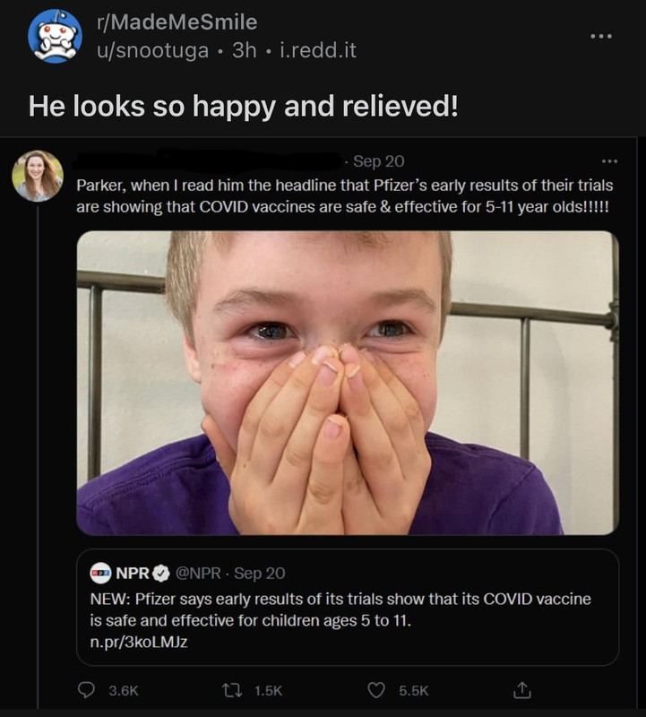
Task: Open the tweet's three-dot options menu
Action: (x=609, y=162)
